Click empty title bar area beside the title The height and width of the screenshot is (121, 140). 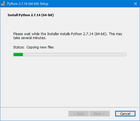(x=91, y=4)
